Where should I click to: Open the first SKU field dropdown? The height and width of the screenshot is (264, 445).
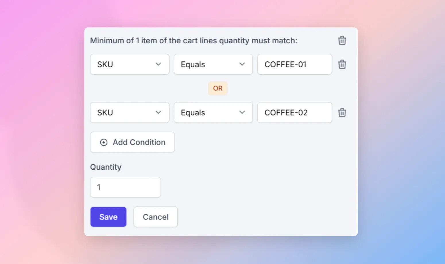click(130, 64)
